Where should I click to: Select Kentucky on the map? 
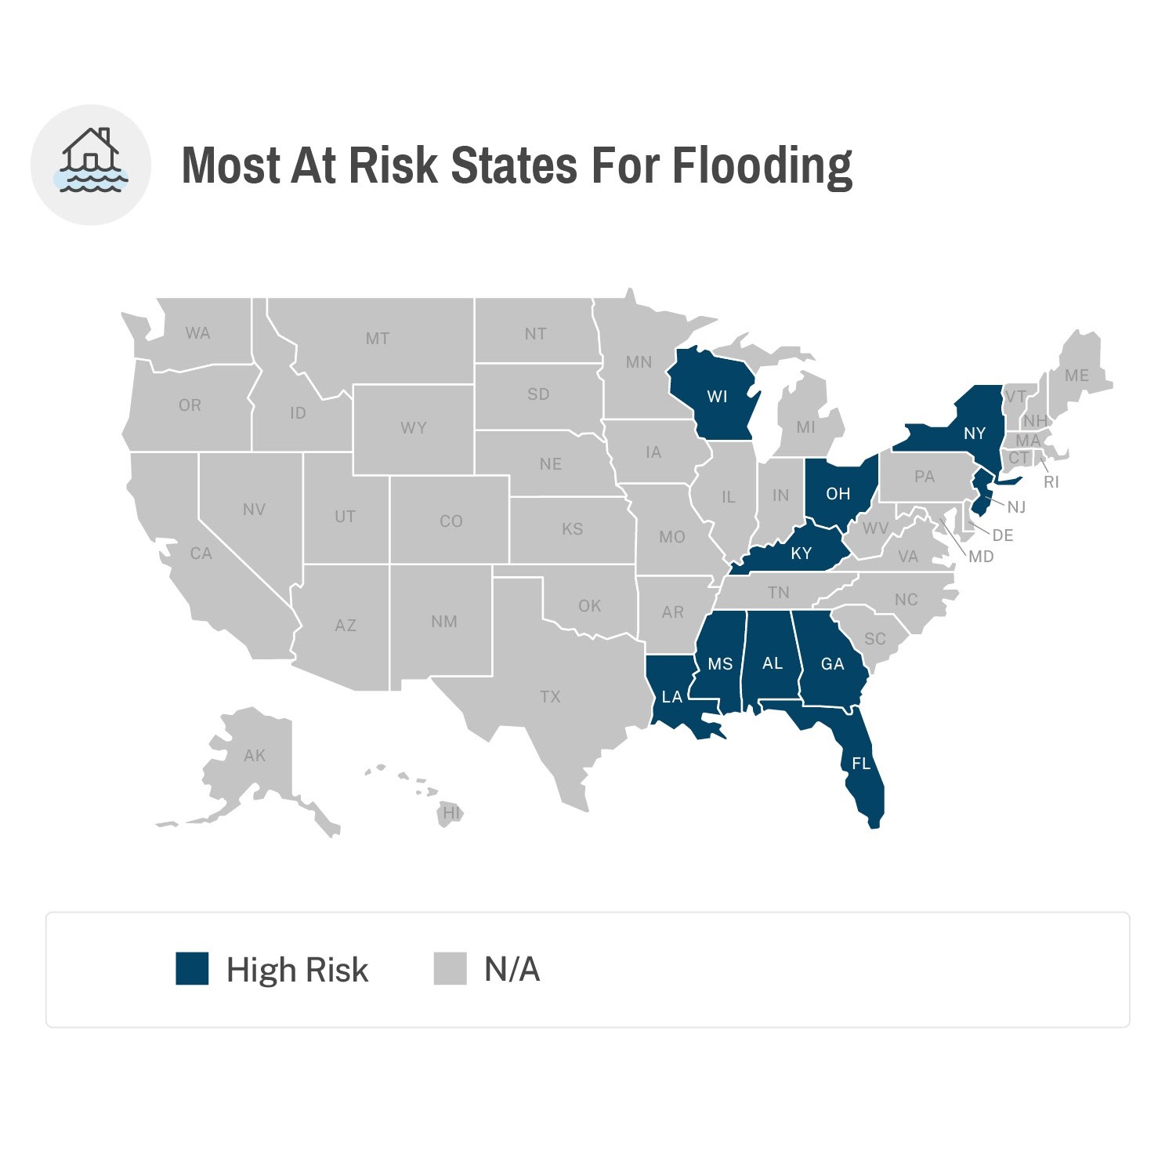point(801,554)
